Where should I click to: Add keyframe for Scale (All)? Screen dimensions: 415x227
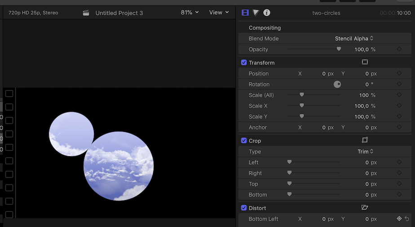click(399, 95)
